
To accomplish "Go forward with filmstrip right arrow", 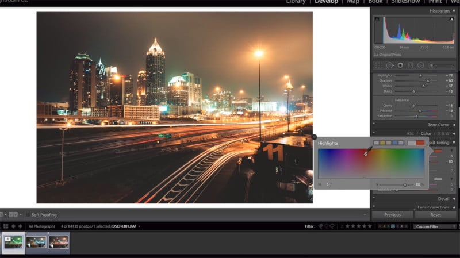I will [x=20, y=226].
